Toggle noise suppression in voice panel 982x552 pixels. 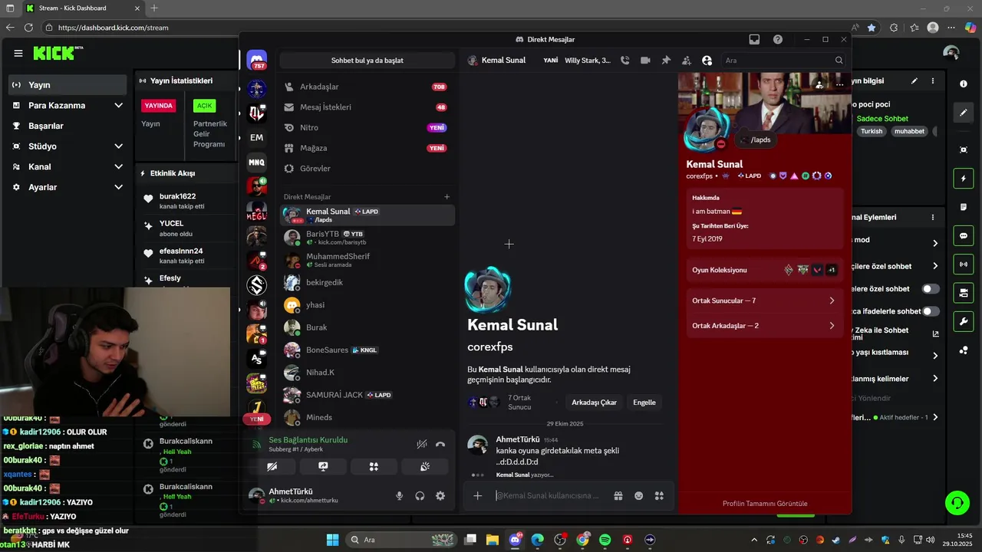[x=421, y=444]
